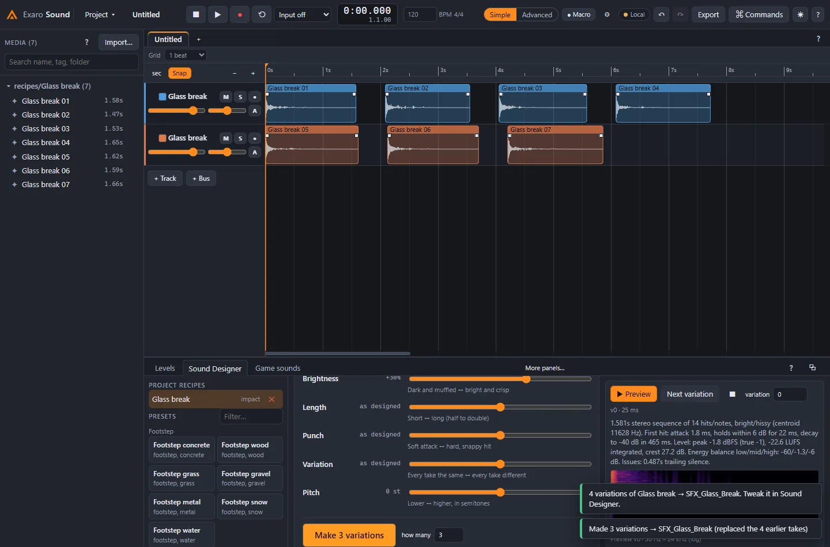Zoom out the timeline with the minus icon
Screen dimensions: 830x547
235,73
